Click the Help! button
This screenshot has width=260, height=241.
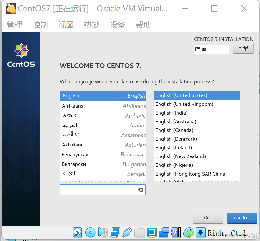pos(243,48)
